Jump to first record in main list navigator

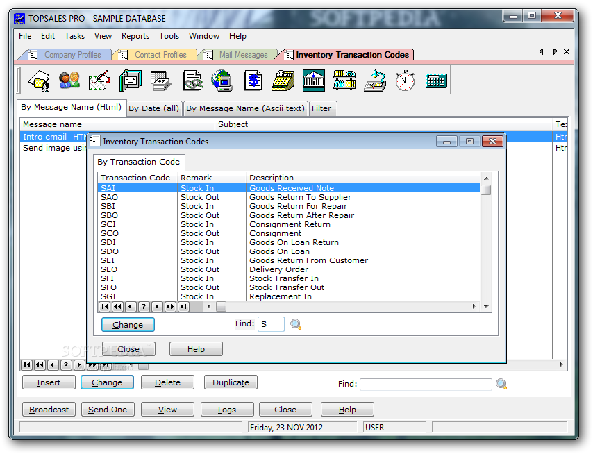click(x=26, y=364)
